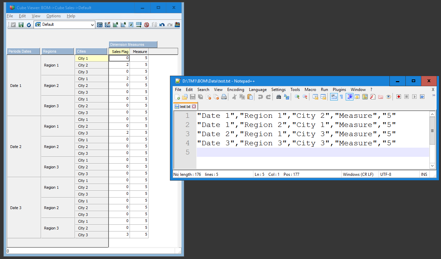This screenshot has height=259, width=441.
Task: Click Run macro multiple times icon
Action: 422,97
